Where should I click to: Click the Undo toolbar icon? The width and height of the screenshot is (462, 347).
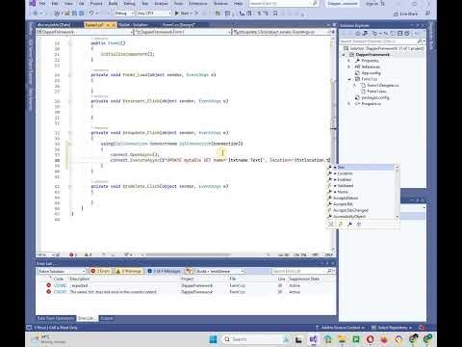pyautogui.click(x=91, y=13)
